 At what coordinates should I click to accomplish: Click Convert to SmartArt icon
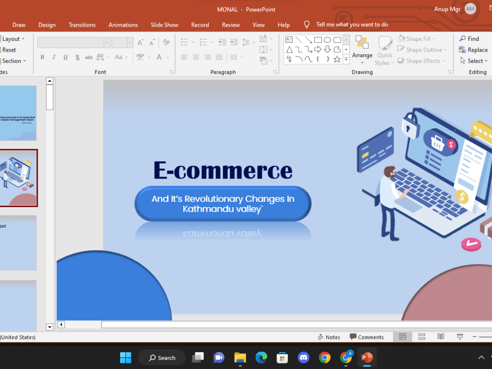(x=266, y=61)
